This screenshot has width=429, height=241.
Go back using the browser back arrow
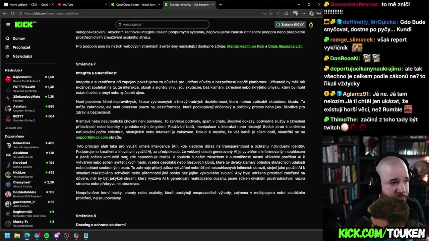click(4, 13)
